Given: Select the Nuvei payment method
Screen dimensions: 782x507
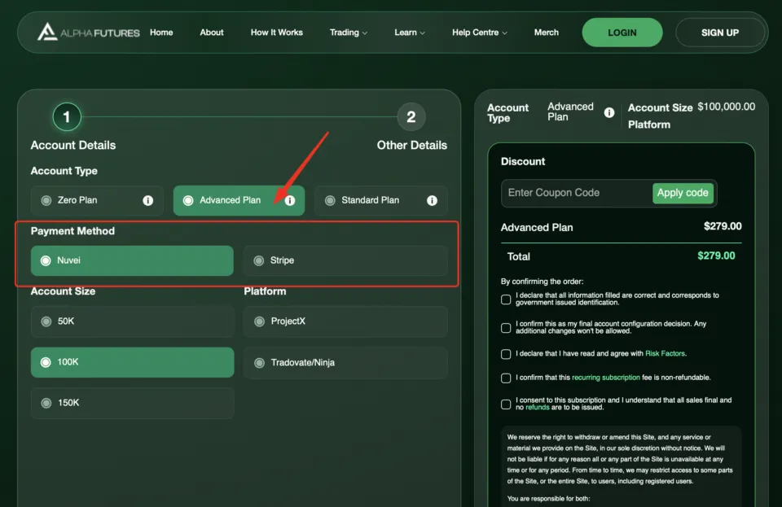Looking at the screenshot, I should click(x=130, y=260).
